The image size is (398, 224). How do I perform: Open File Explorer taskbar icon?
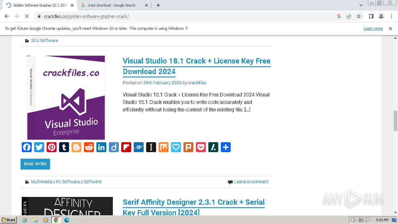[35, 220]
